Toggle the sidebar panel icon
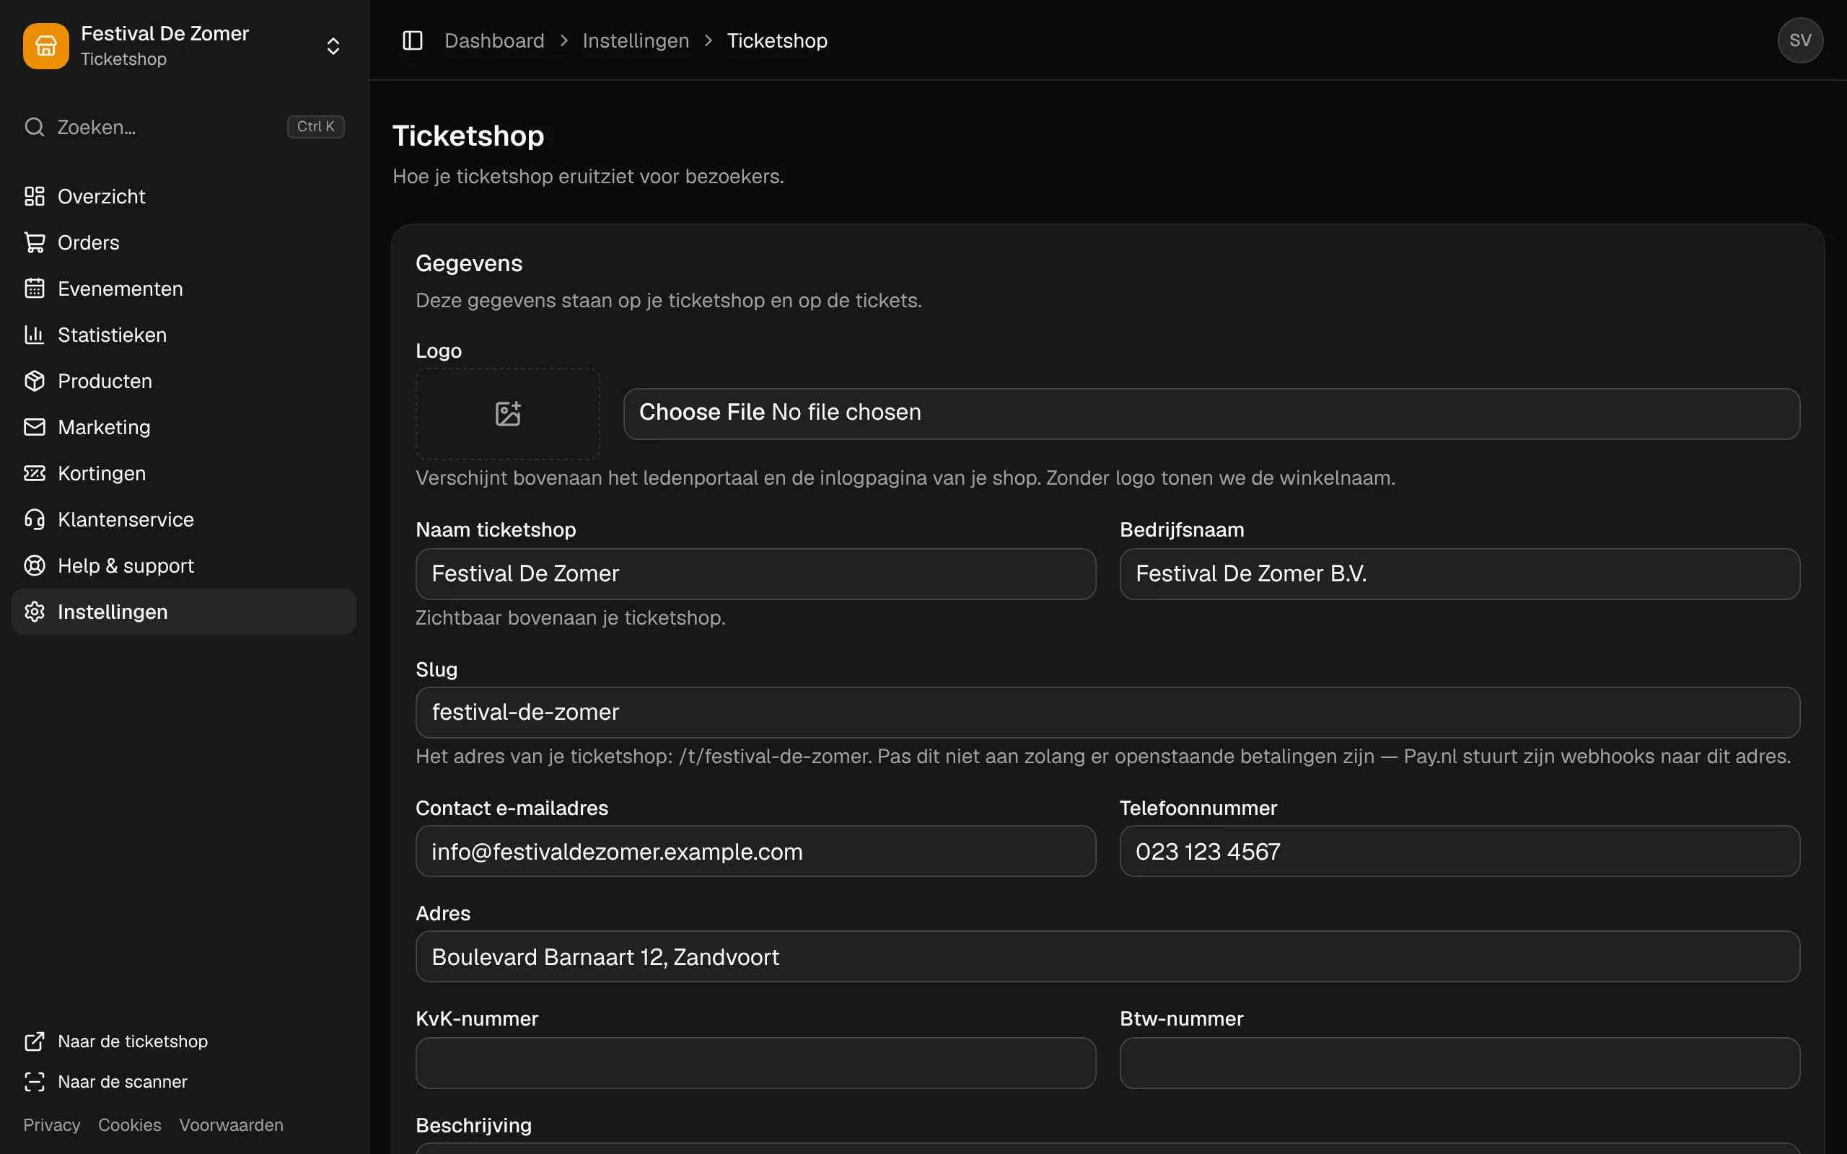This screenshot has height=1154, width=1847. (x=412, y=40)
